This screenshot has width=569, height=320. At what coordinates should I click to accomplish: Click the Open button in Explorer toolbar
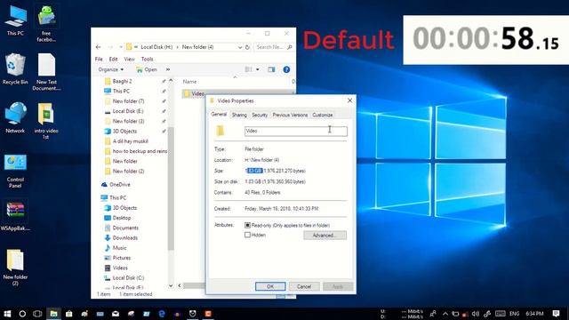pos(147,69)
